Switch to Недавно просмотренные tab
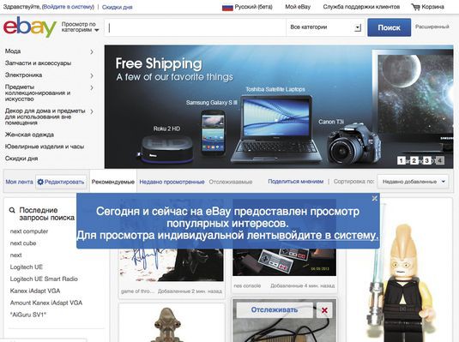The height and width of the screenshot is (342, 459). click(172, 182)
